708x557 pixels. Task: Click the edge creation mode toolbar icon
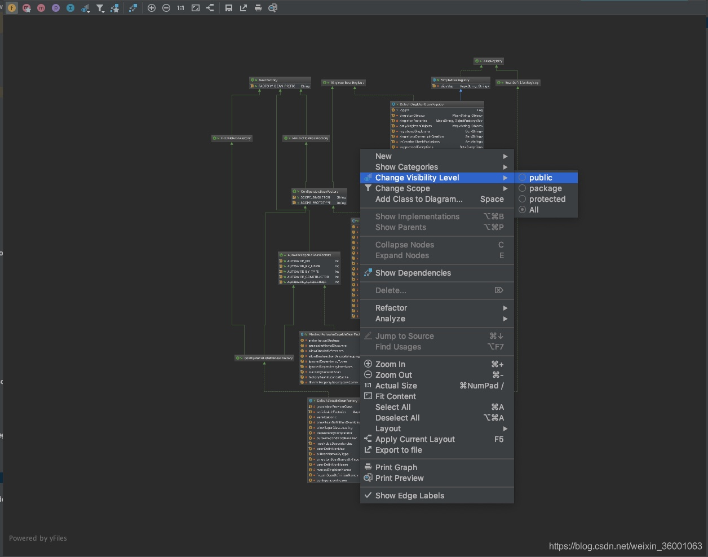pos(115,8)
